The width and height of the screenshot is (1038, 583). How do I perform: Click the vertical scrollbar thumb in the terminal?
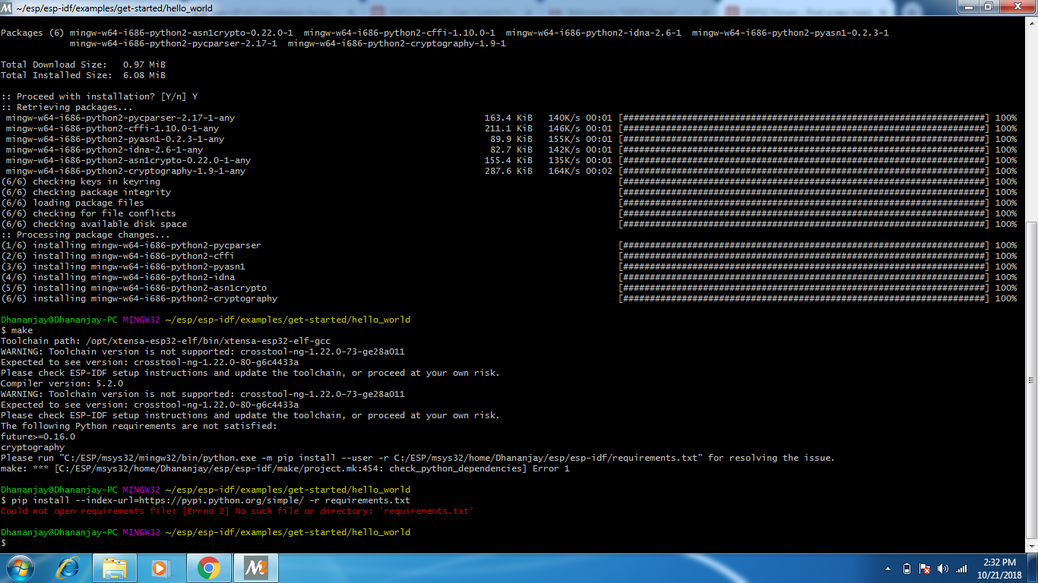(1032, 380)
